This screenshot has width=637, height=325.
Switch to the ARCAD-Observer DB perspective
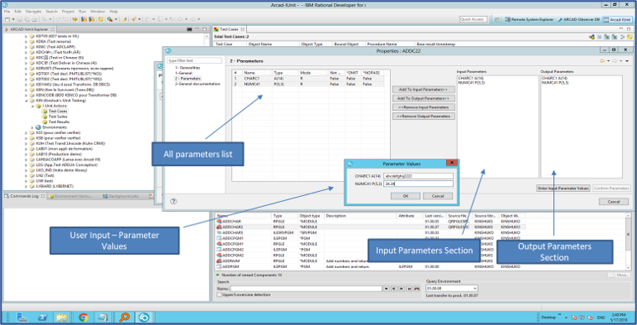[x=578, y=19]
